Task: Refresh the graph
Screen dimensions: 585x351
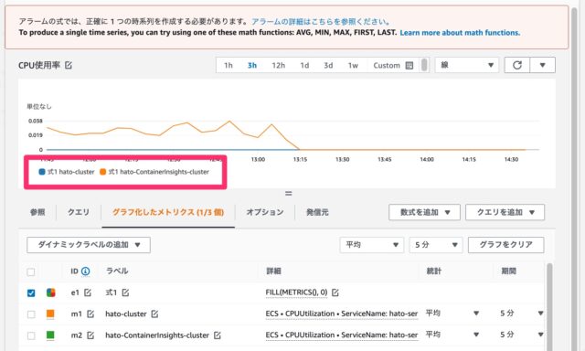Action: (x=517, y=65)
